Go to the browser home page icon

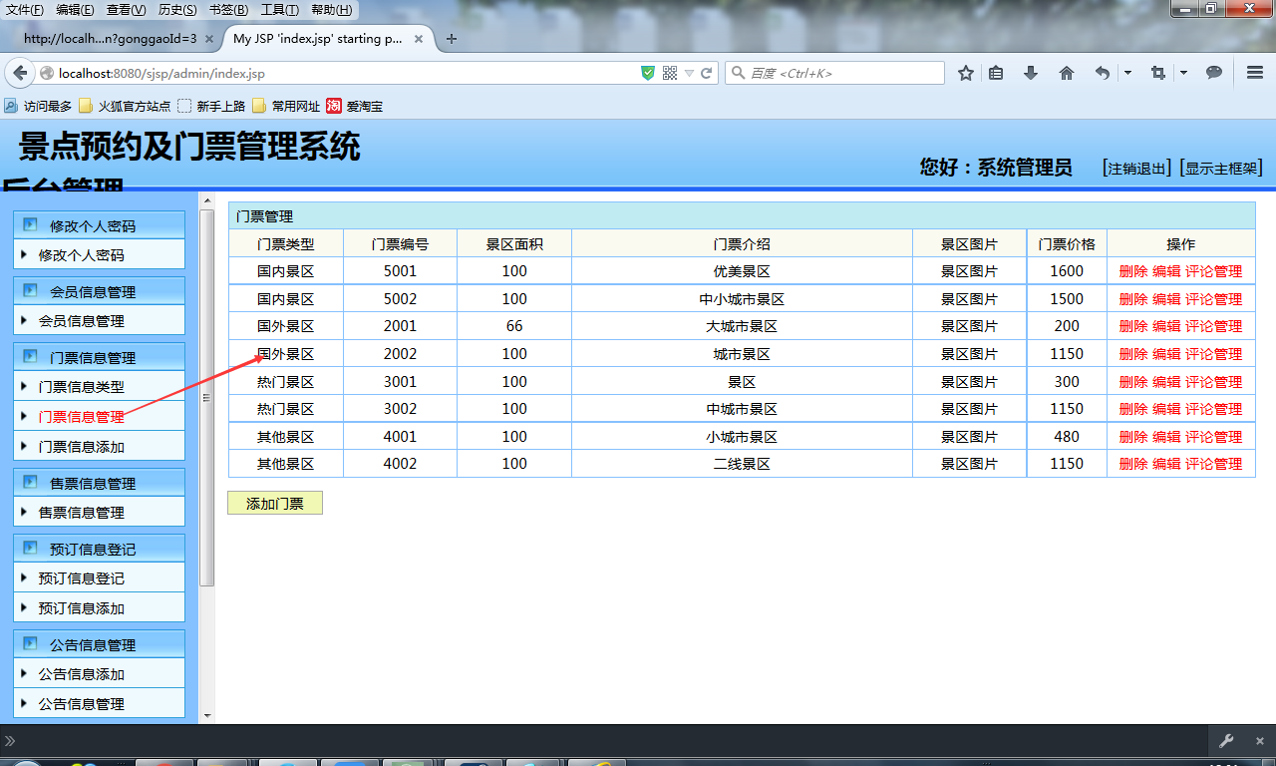(1067, 73)
